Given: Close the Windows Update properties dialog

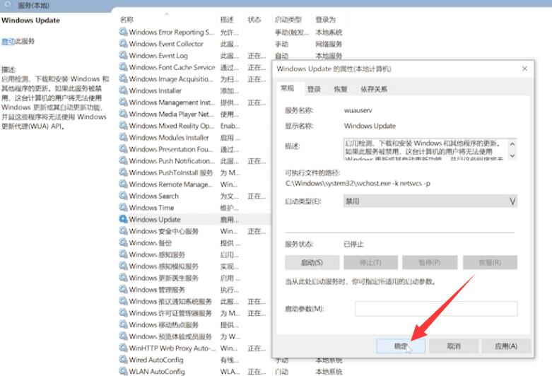Looking at the screenshot, I should (524, 69).
